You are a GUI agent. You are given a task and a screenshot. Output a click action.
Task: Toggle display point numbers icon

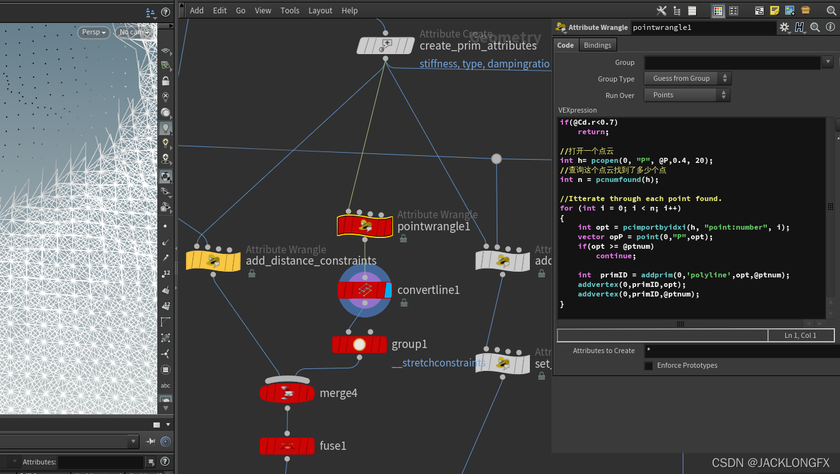[x=166, y=274]
